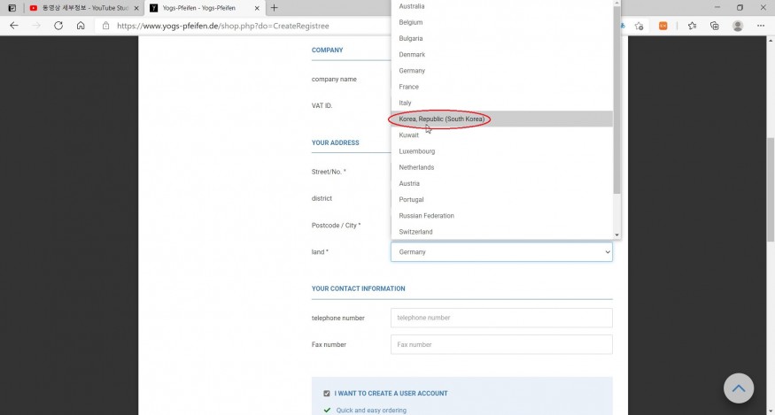Go to the browser home page icon
This screenshot has height=415, width=775.
point(81,26)
